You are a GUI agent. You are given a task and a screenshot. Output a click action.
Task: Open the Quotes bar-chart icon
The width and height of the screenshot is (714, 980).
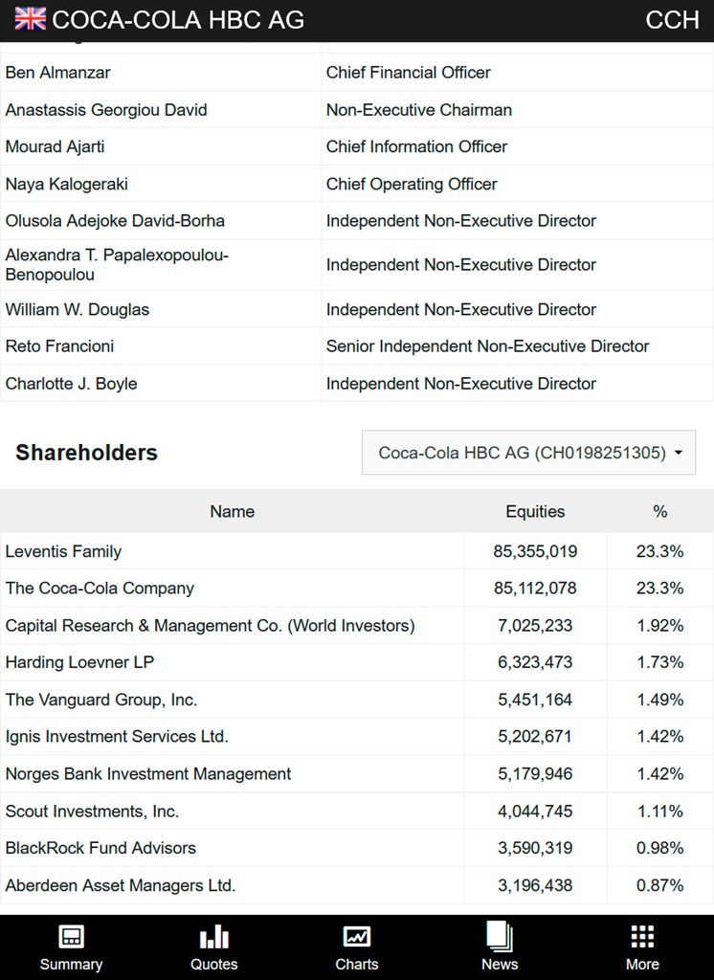click(x=213, y=937)
